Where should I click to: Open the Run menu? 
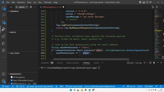[40, 2]
